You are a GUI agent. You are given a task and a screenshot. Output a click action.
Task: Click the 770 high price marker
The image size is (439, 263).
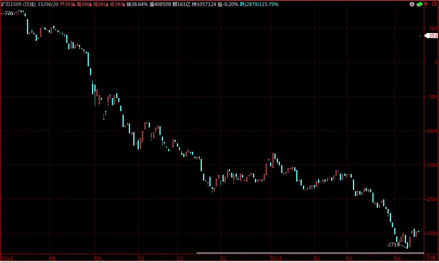pyautogui.click(x=9, y=14)
